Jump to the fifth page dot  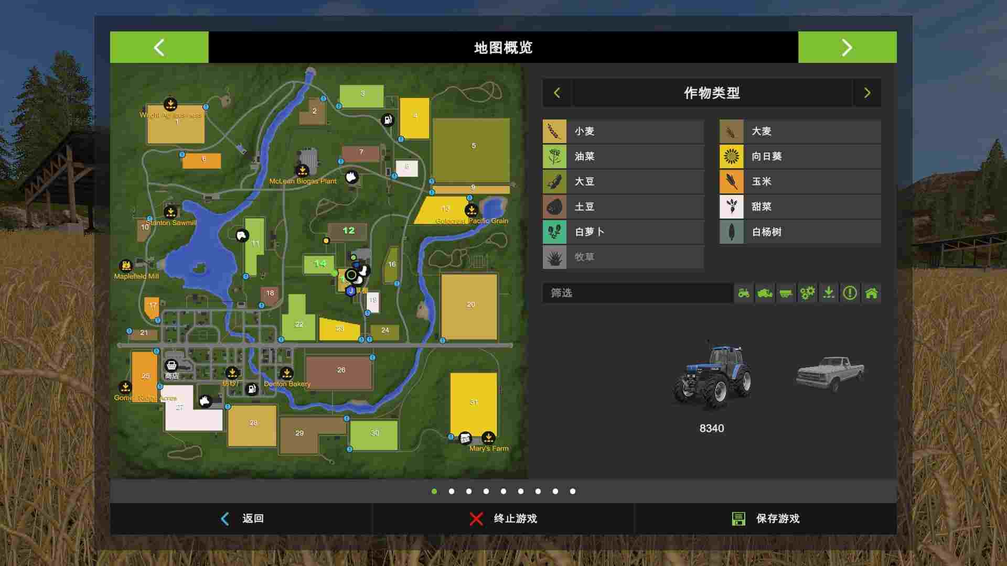click(x=504, y=491)
